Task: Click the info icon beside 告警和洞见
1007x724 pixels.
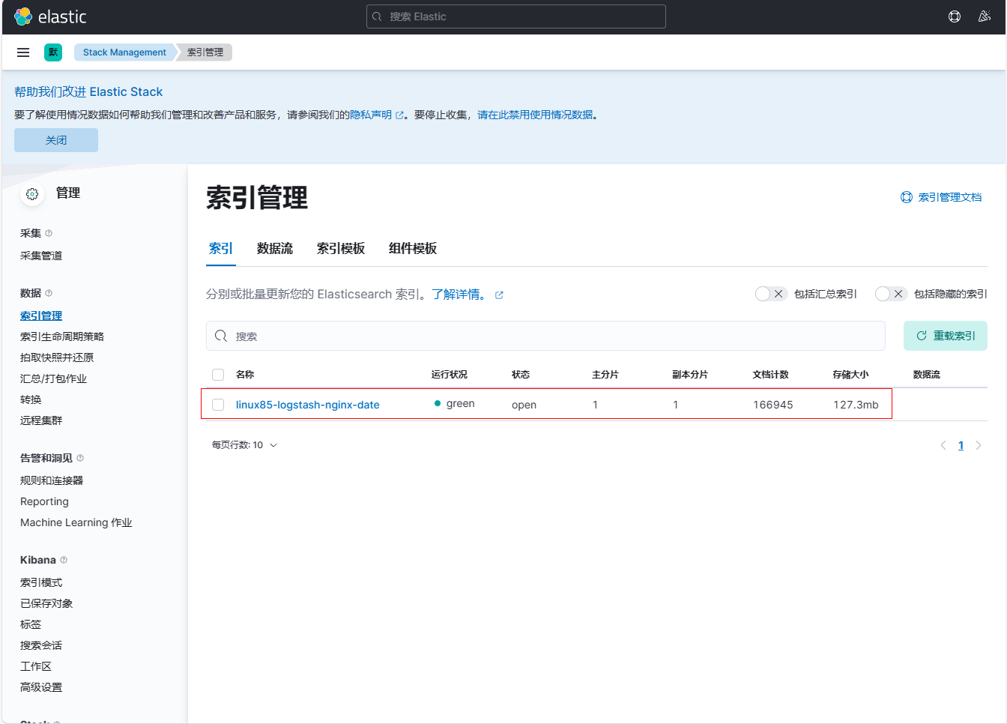Action: [80, 458]
